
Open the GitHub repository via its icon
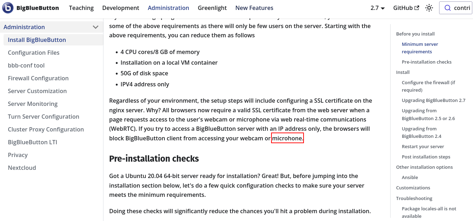[x=406, y=7]
